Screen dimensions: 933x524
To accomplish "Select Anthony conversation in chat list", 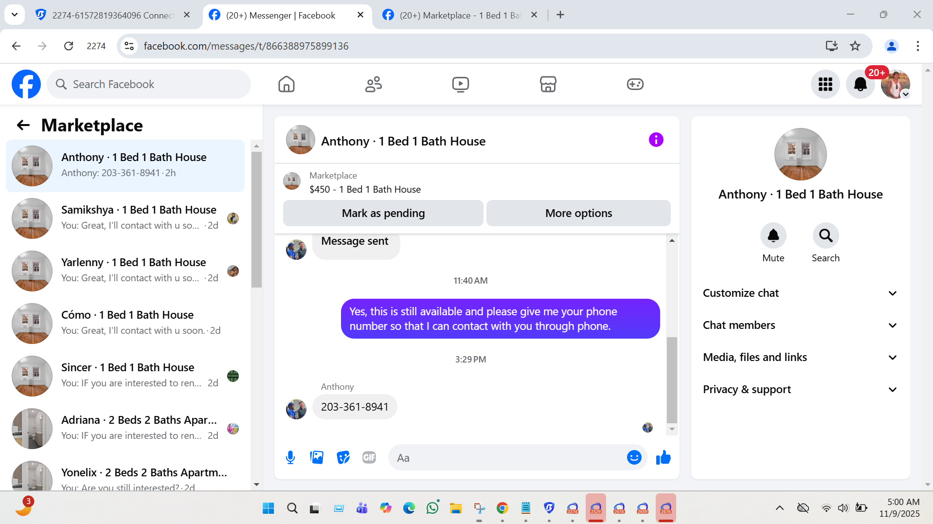I will (x=126, y=165).
